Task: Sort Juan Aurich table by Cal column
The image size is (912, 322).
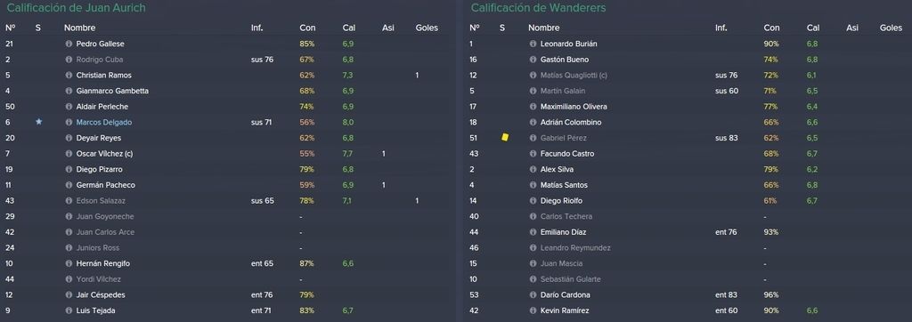Action: [349, 28]
